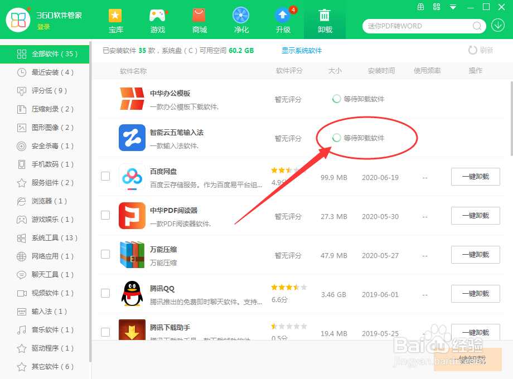This screenshot has width=513, height=379.
Task: Select 安全杀毒 (1) category
Action: (x=45, y=146)
